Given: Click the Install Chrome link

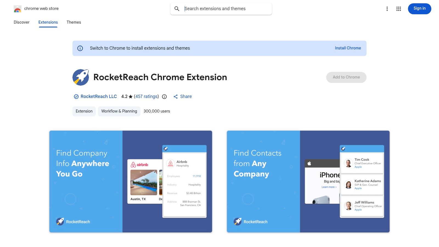Looking at the screenshot, I should pyautogui.click(x=348, y=48).
